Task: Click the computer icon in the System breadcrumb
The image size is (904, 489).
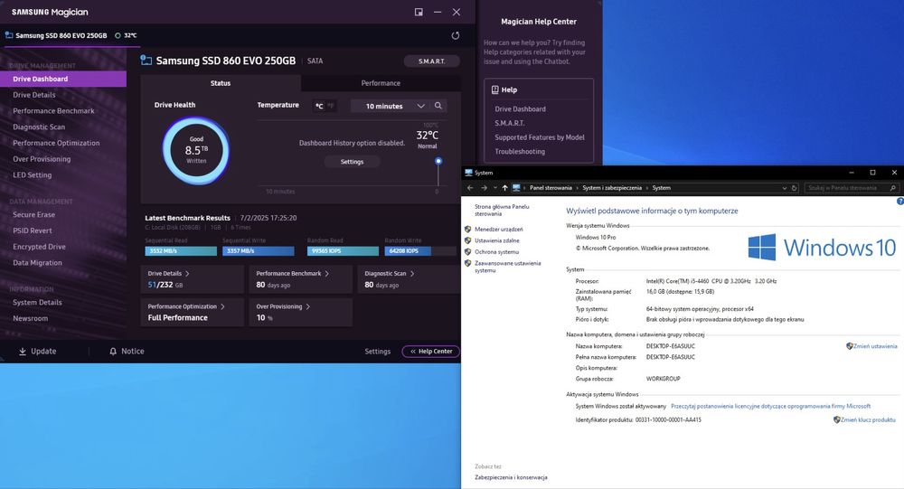Action: [x=516, y=188]
